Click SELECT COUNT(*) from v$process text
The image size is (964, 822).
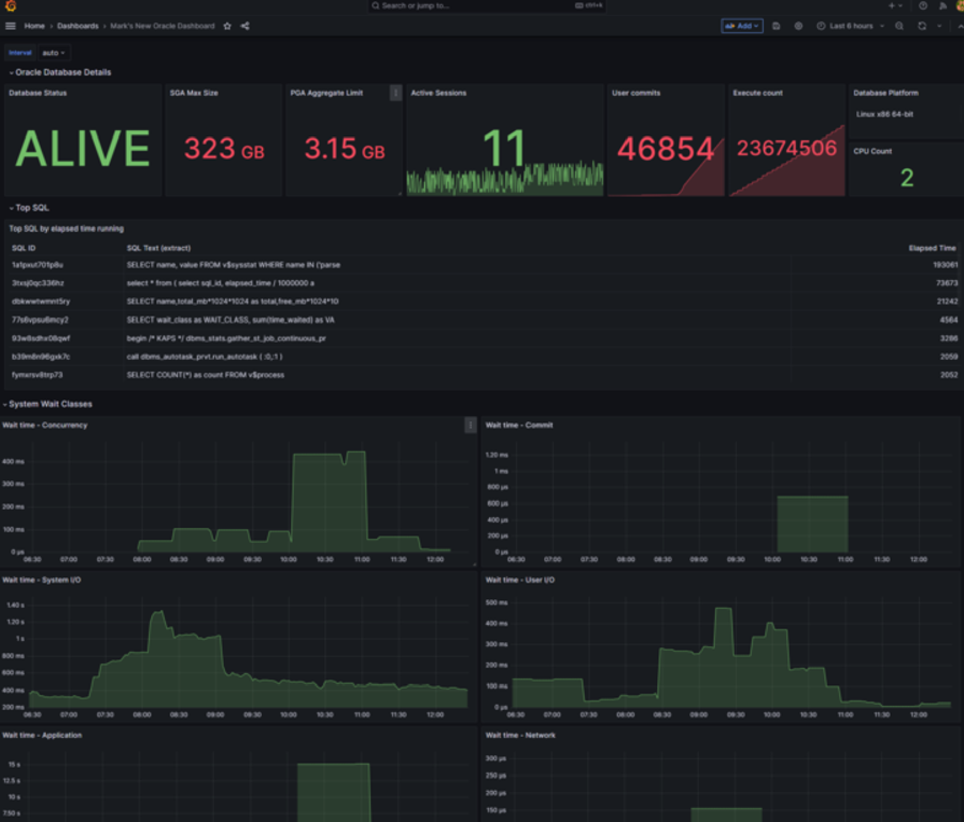205,375
